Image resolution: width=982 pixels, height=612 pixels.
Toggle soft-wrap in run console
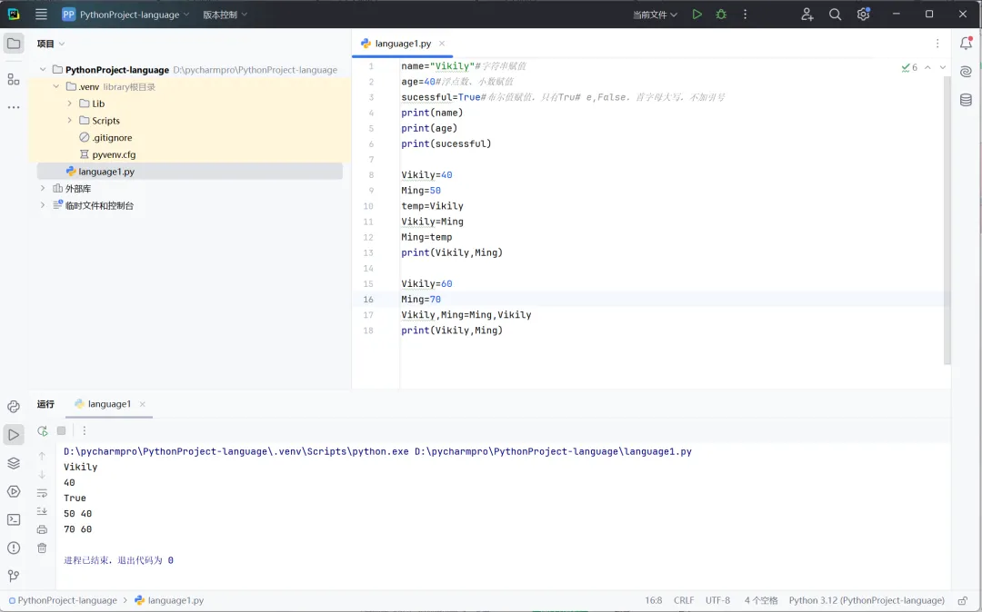(42, 493)
